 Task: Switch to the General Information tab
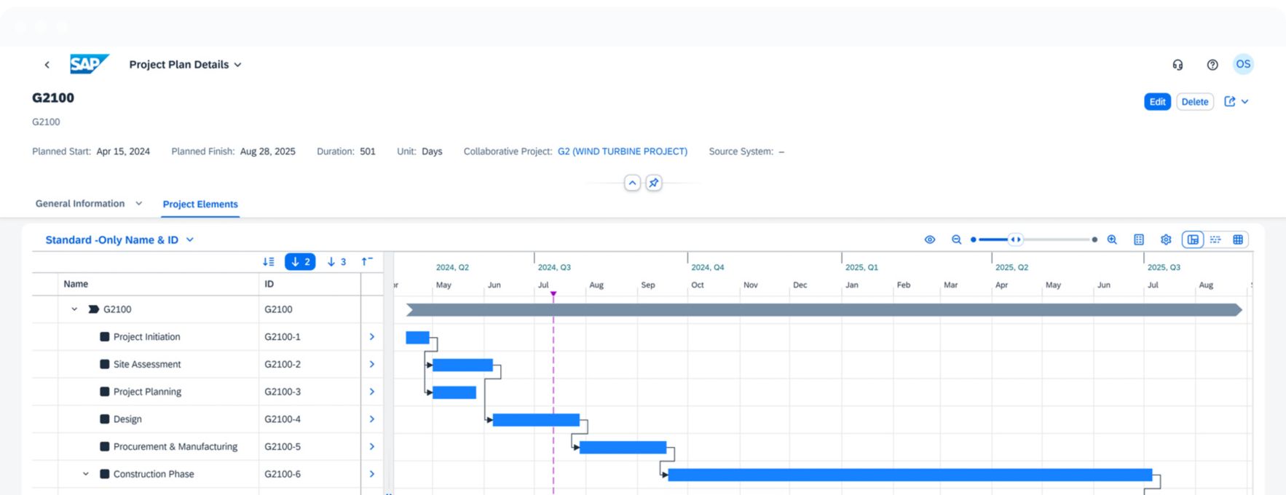(80, 204)
